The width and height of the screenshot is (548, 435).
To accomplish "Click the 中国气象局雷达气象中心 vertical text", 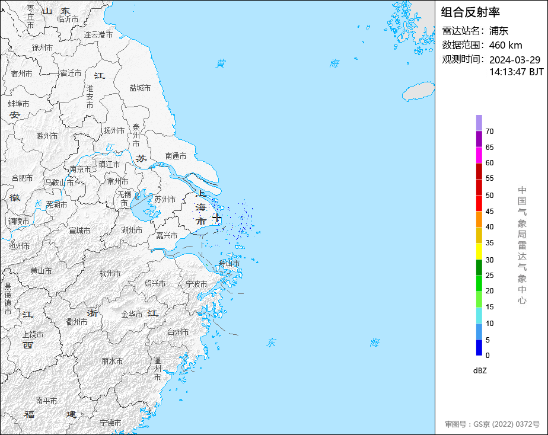I will point(522,245).
